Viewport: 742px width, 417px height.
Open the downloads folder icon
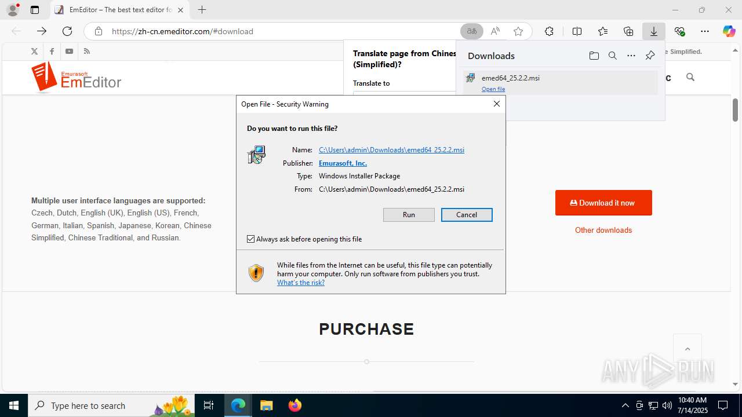coord(594,56)
